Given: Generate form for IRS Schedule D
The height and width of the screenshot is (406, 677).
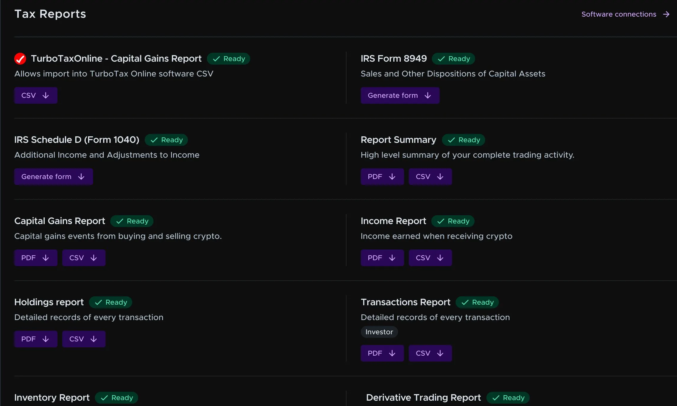Looking at the screenshot, I should (53, 177).
